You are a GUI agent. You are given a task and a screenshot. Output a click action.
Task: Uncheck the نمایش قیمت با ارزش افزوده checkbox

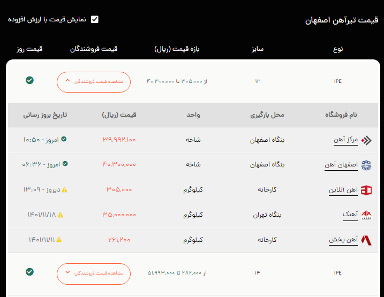tap(95, 20)
